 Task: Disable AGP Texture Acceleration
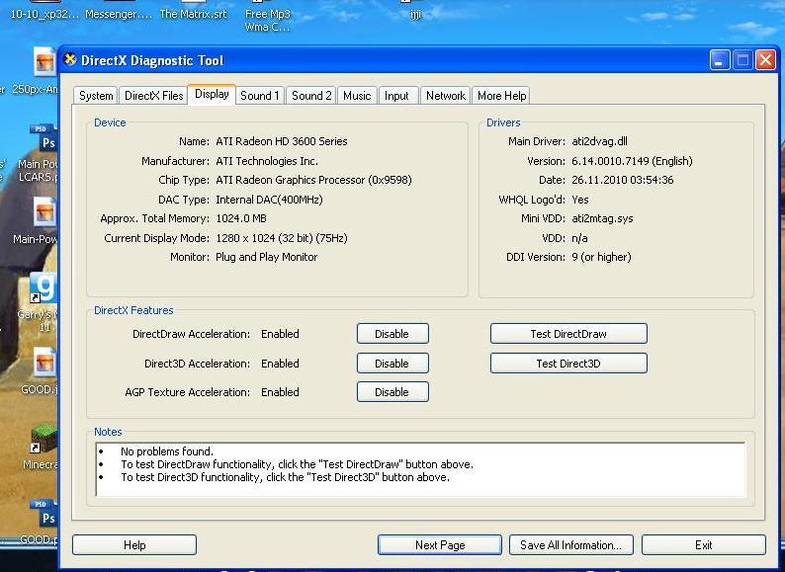click(x=392, y=392)
